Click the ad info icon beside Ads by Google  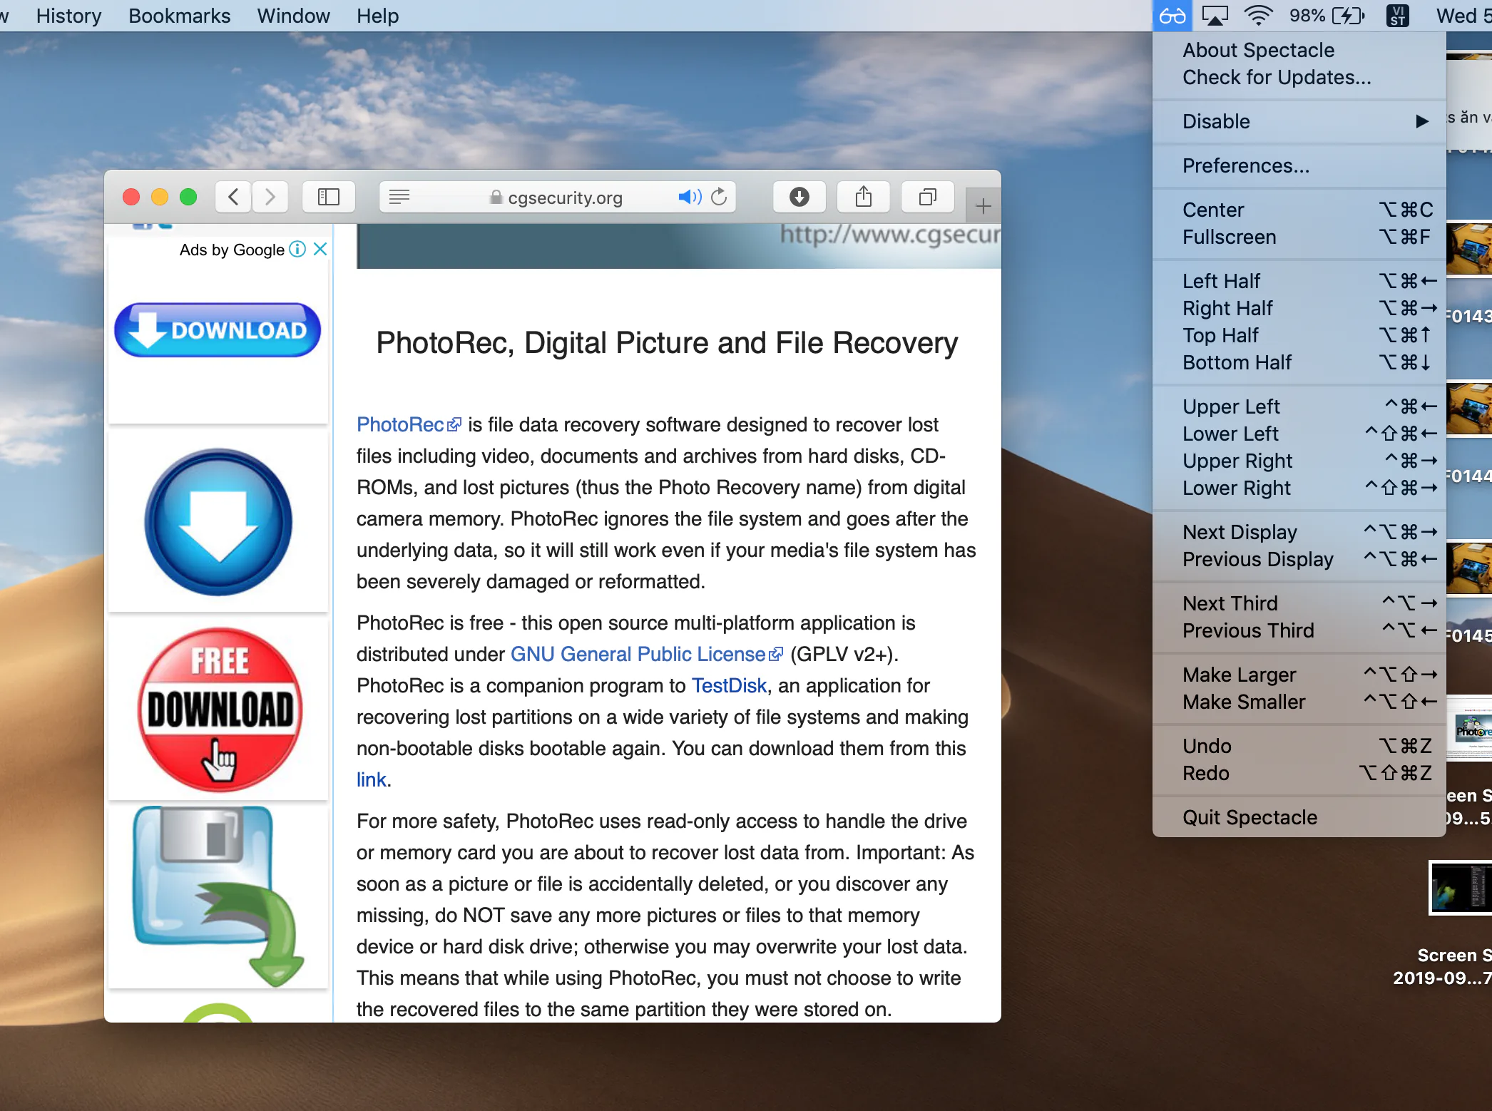[x=298, y=250]
